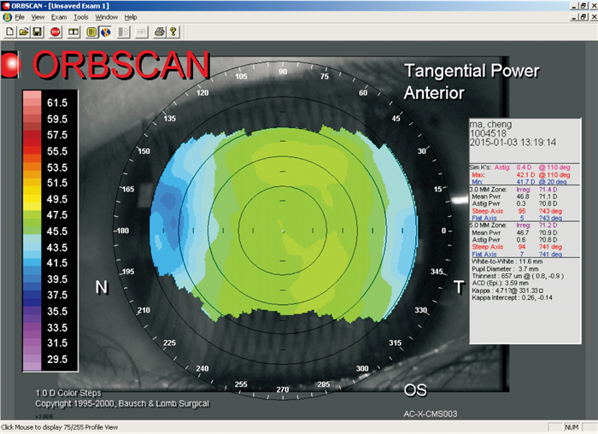Minimize the inner exam window
This screenshot has height=434, width=598.
coord(574,17)
